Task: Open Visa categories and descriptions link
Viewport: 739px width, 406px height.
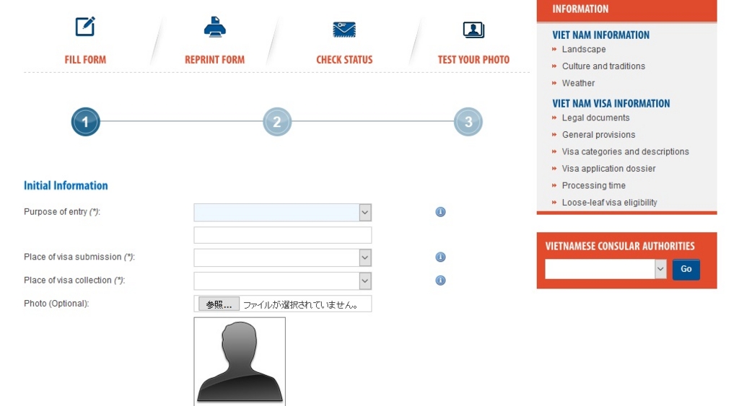Action: point(626,151)
